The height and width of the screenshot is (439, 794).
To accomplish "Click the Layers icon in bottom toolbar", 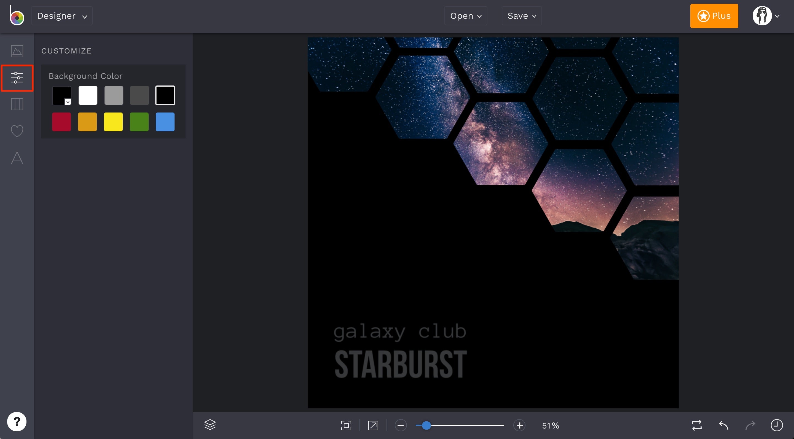I will pos(210,424).
